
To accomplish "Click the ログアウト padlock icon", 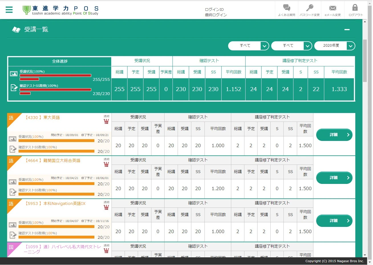I will [x=355, y=8].
